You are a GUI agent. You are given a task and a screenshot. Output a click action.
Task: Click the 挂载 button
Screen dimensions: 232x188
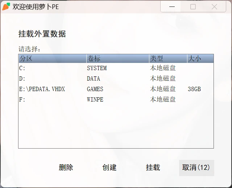pyautogui.click(x=153, y=167)
